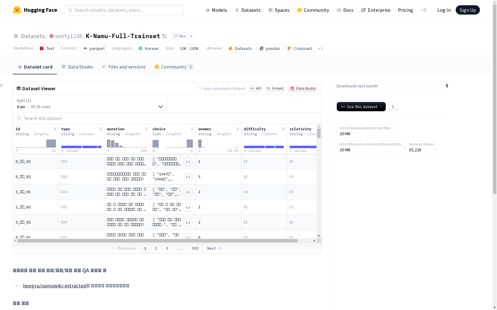Open the Enterprise page
The width and height of the screenshot is (497, 310).
click(x=376, y=10)
